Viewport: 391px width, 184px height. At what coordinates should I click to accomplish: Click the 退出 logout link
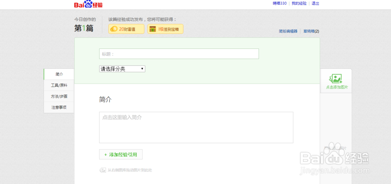pos(316,4)
